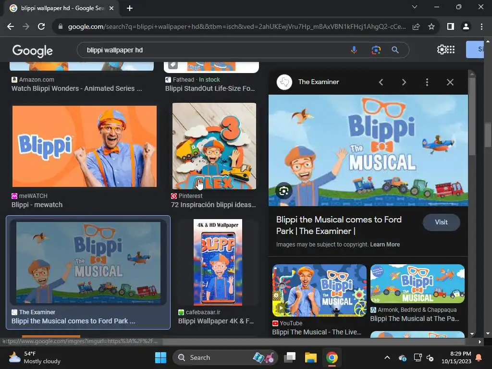492x369 pixels.
Task: Select The Examiner Blippi Musical result thumbnail
Action: pos(88,263)
